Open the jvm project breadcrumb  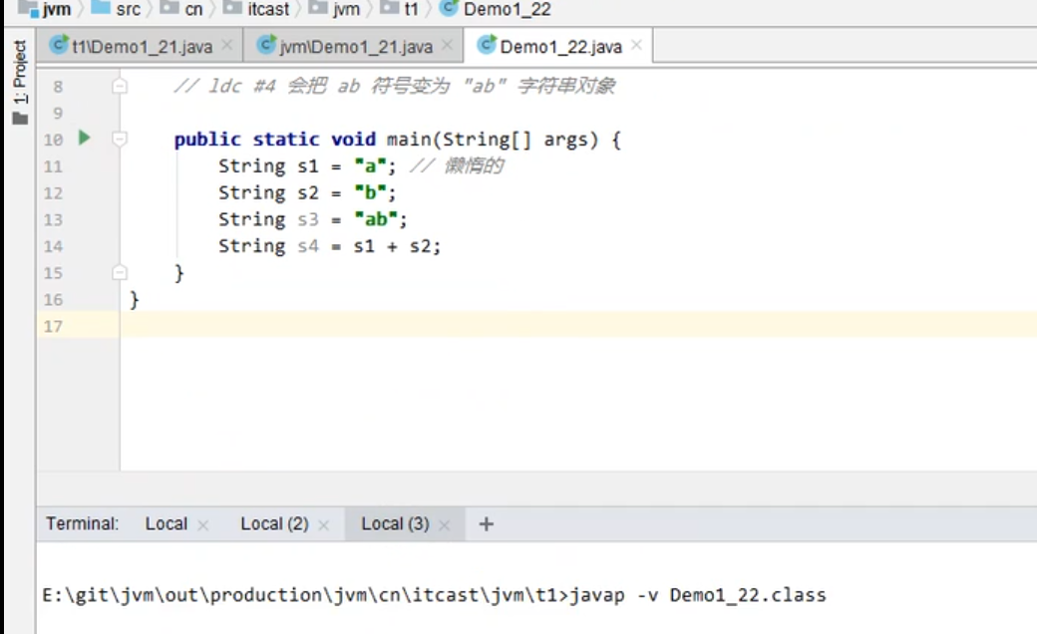point(45,9)
